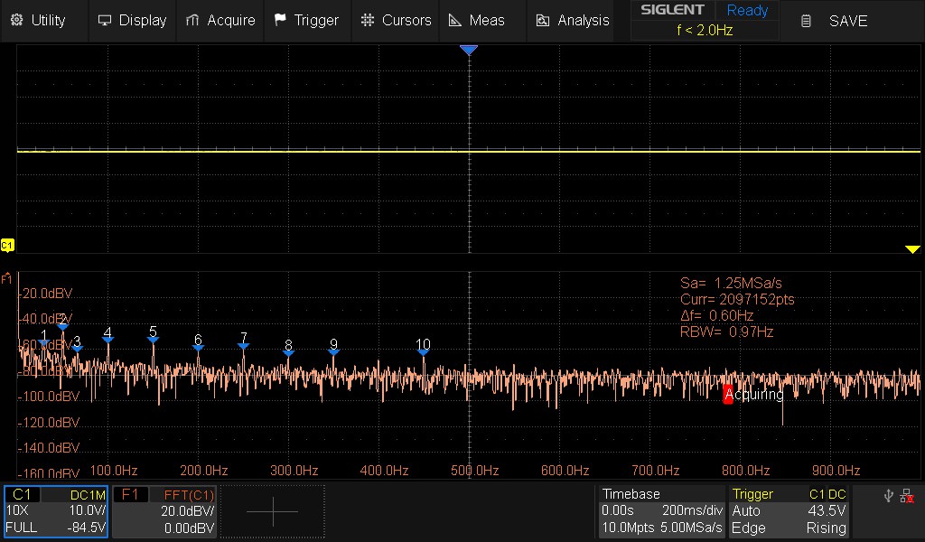
Task: Click the Sa= 1.25MSa/s FFT readout
Action: pyautogui.click(x=731, y=283)
